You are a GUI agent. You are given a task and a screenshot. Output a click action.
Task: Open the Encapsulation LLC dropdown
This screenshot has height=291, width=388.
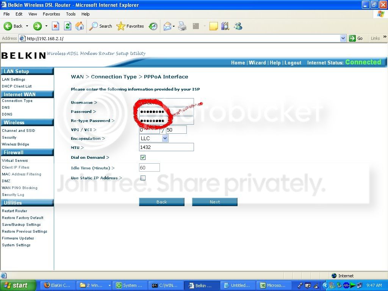point(165,138)
